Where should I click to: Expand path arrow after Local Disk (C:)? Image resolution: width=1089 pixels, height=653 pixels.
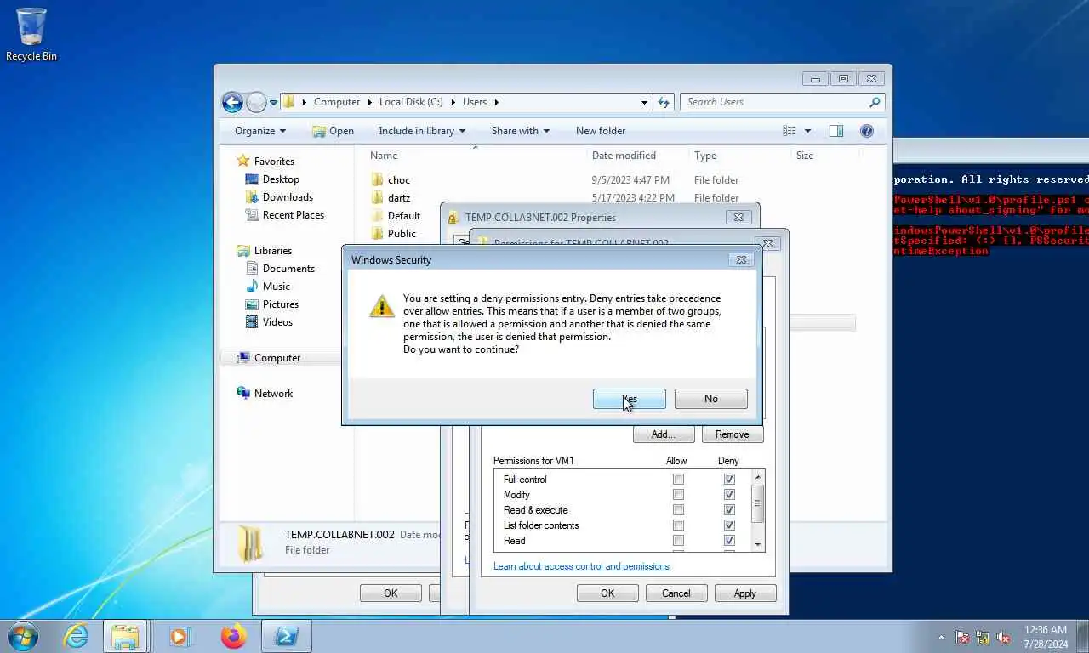[x=453, y=102]
